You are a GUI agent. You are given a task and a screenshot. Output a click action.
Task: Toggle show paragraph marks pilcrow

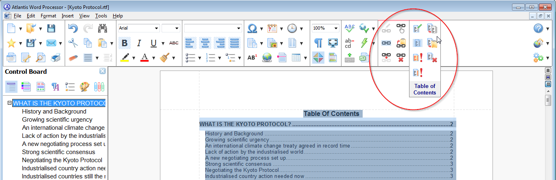pyautogui.click(x=318, y=43)
